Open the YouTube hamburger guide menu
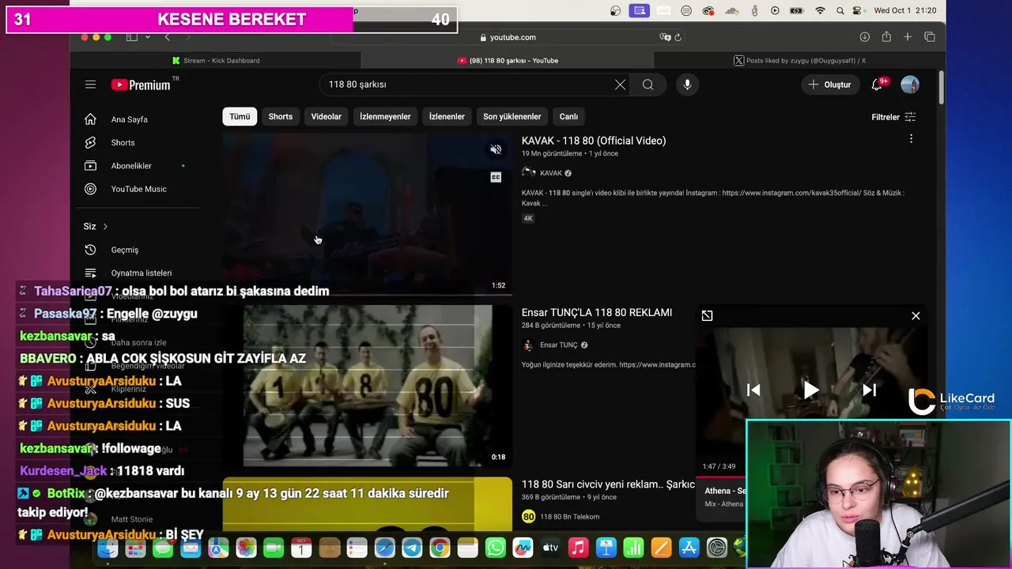The width and height of the screenshot is (1012, 569). (90, 85)
